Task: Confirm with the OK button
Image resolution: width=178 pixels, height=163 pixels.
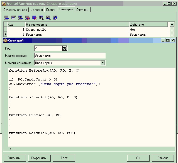Action: tap(138, 158)
